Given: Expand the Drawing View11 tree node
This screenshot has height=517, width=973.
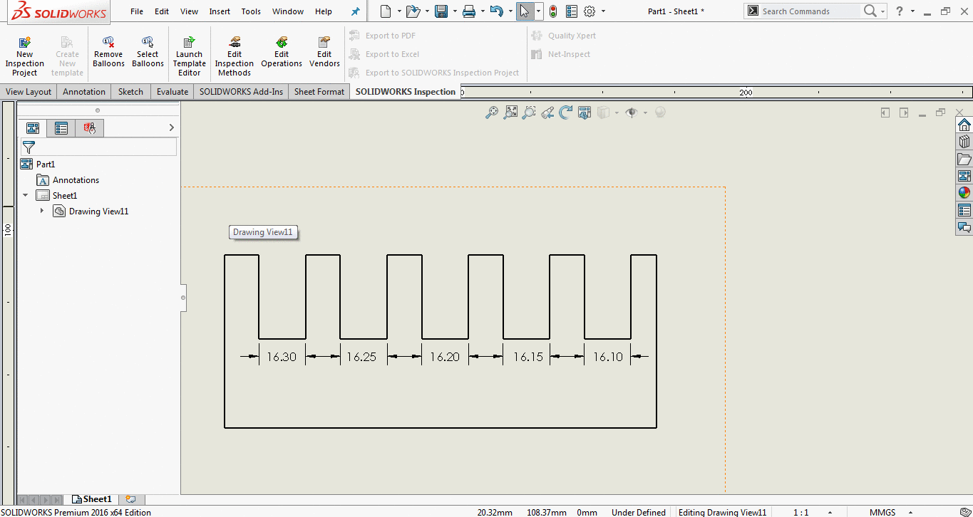Looking at the screenshot, I should [x=42, y=211].
